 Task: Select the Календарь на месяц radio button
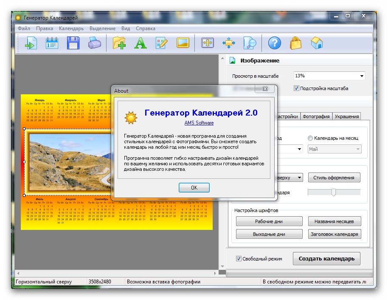[x=310, y=138]
